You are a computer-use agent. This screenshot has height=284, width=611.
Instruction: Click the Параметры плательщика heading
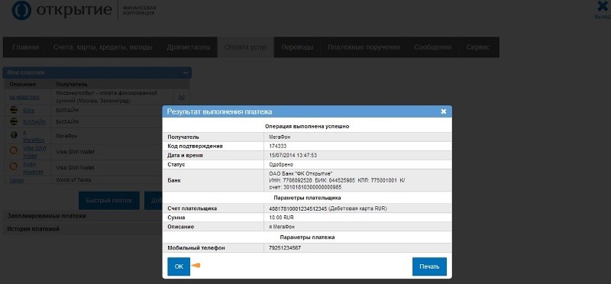point(307,198)
